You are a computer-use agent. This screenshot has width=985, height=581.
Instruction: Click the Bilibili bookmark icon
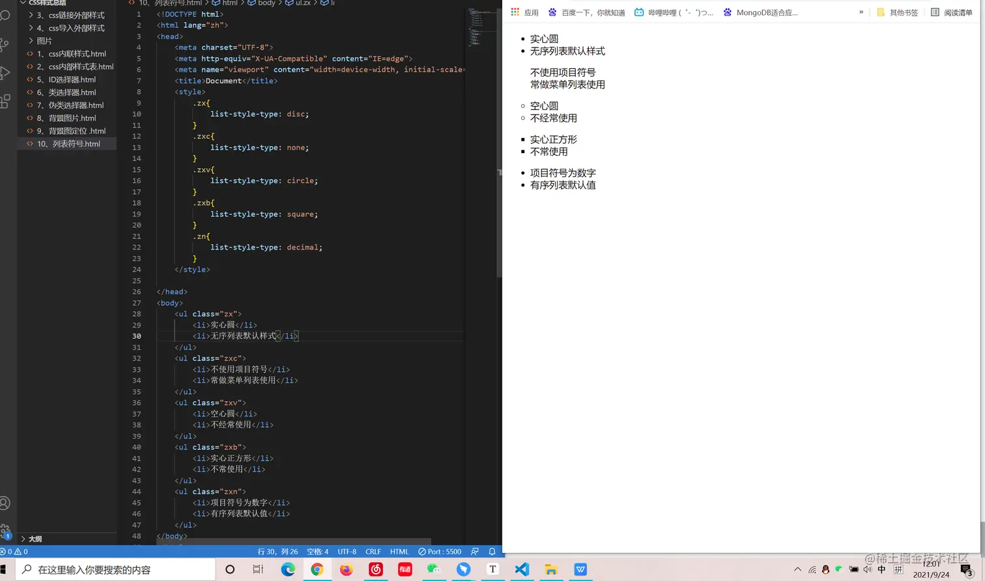pos(639,12)
